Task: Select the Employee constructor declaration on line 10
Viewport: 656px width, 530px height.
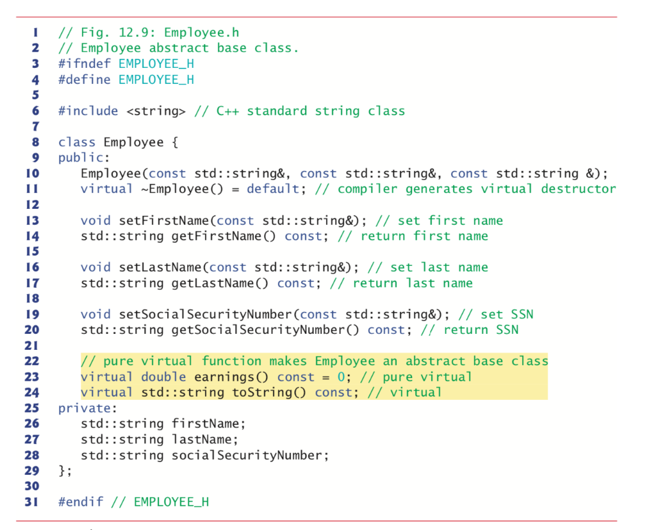Action: (282, 173)
